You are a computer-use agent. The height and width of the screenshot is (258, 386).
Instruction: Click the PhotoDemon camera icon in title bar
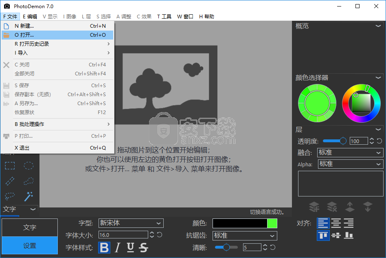[7, 6]
